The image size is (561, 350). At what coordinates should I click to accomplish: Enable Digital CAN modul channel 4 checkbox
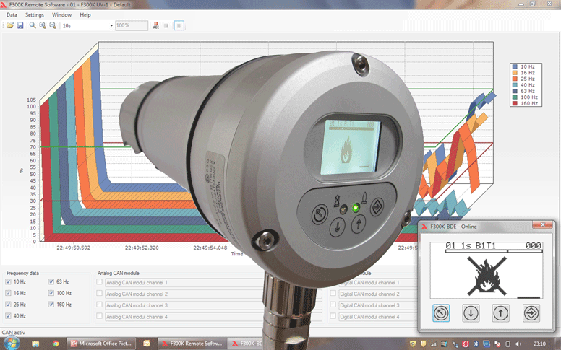(333, 316)
